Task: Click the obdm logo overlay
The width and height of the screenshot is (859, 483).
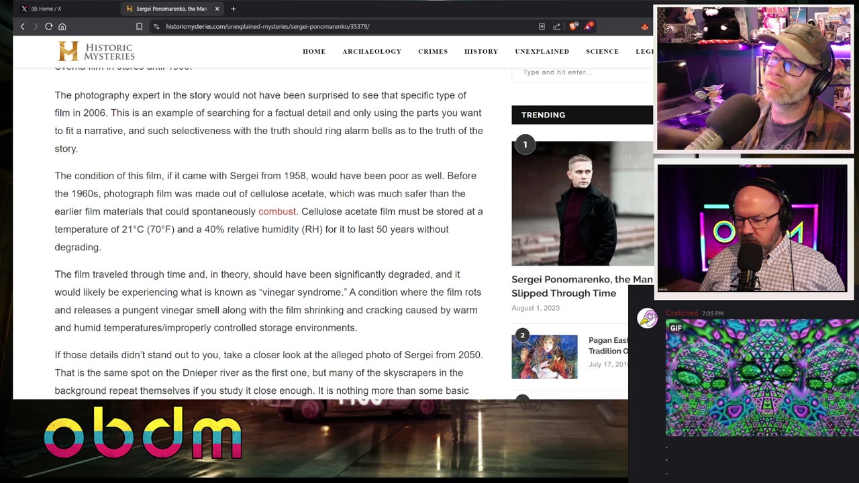Action: (143, 433)
